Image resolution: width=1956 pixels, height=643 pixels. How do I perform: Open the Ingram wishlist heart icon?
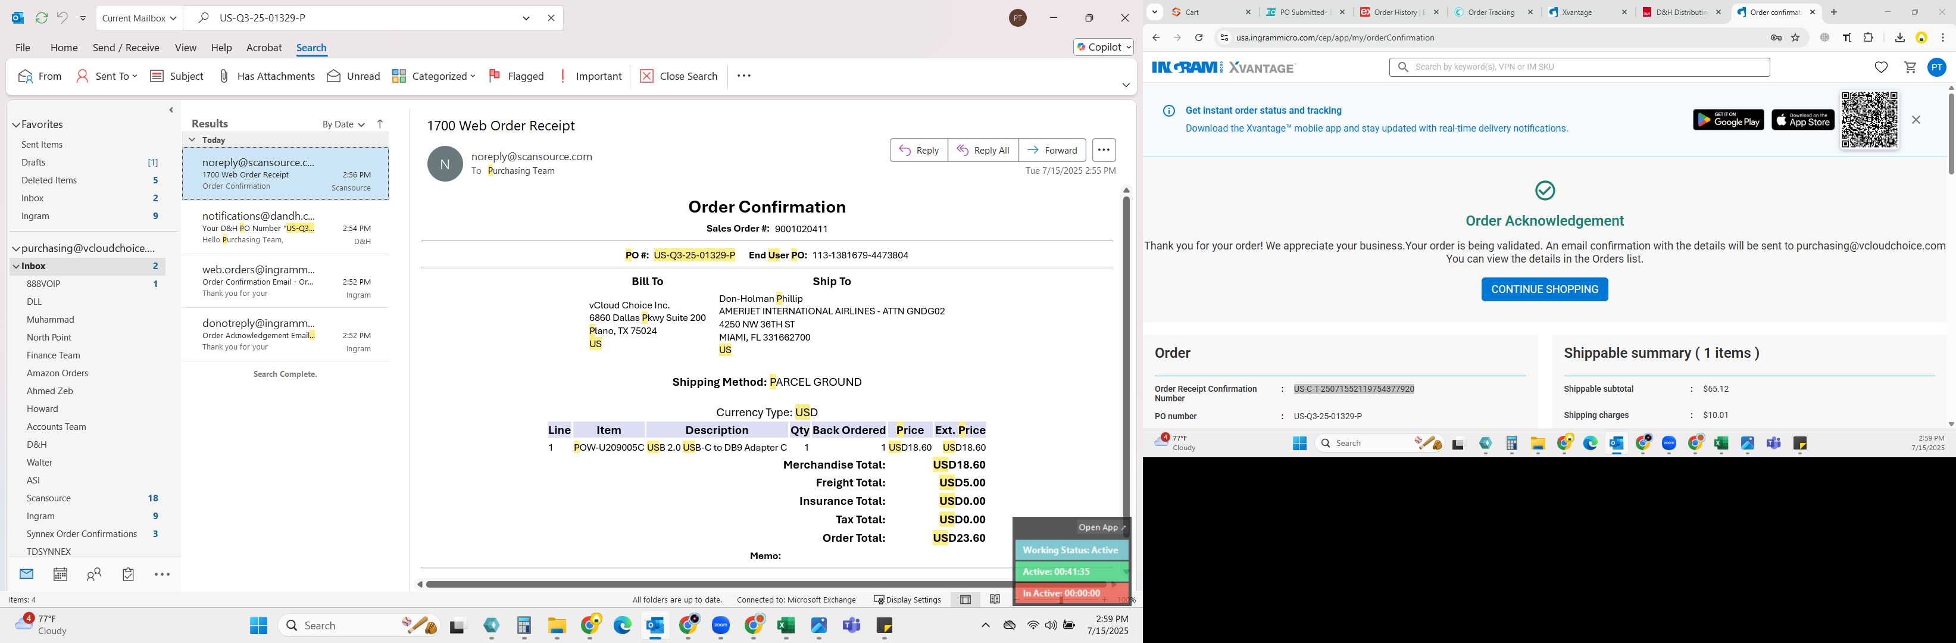click(x=1881, y=67)
